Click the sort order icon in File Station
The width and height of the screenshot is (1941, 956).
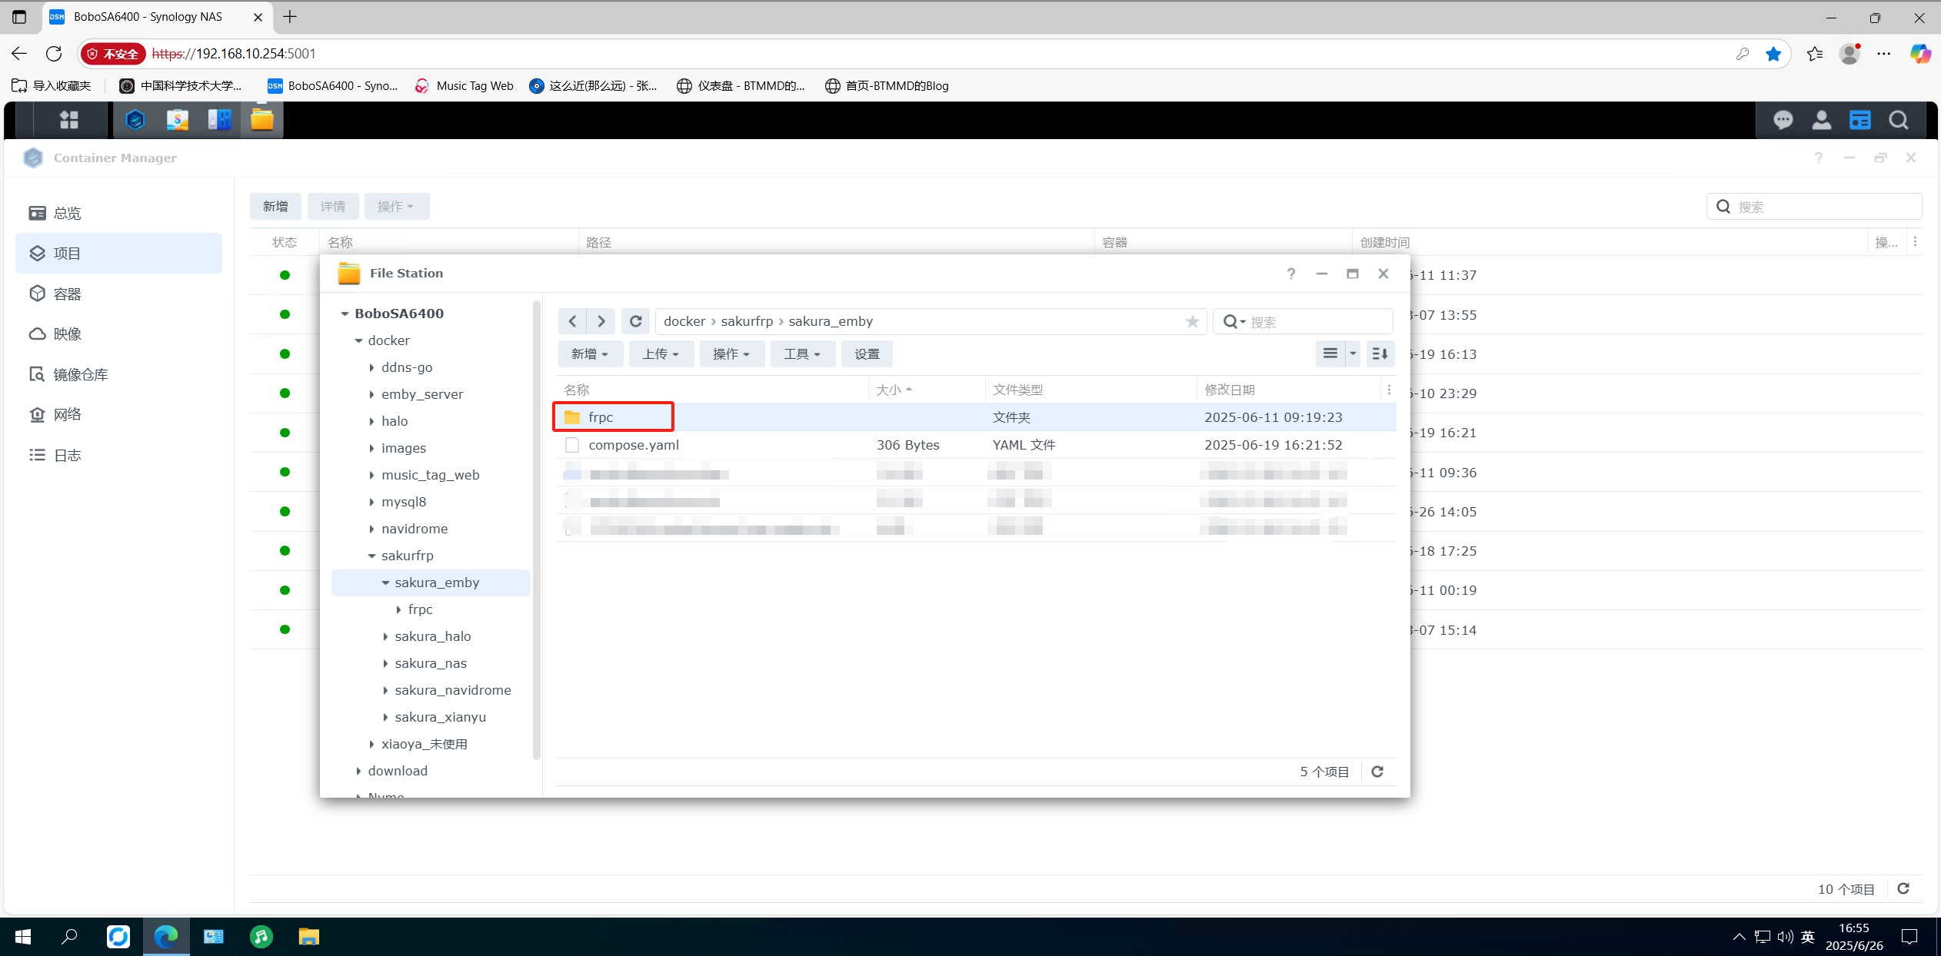pos(1380,354)
